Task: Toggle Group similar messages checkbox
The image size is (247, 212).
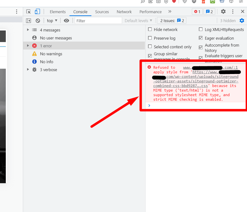Action: click(x=150, y=56)
